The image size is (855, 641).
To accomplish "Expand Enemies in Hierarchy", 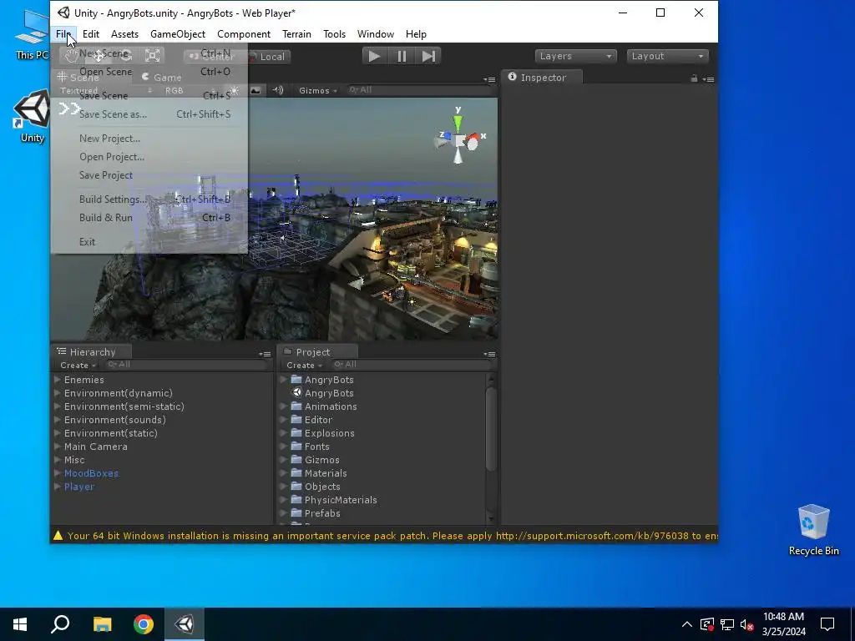I will click(58, 380).
